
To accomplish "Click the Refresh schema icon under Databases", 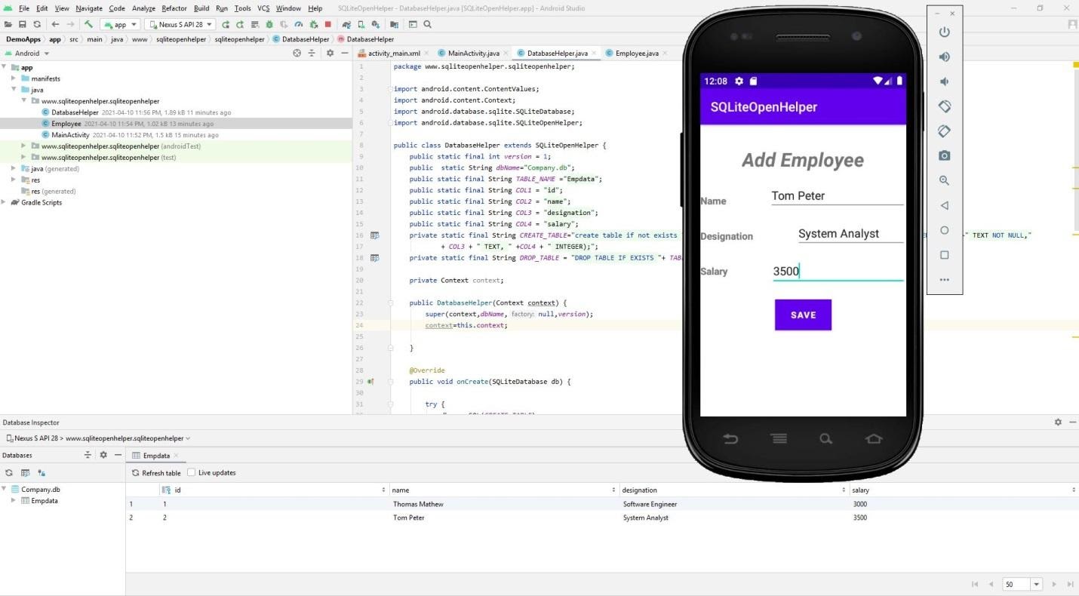I will coord(9,473).
